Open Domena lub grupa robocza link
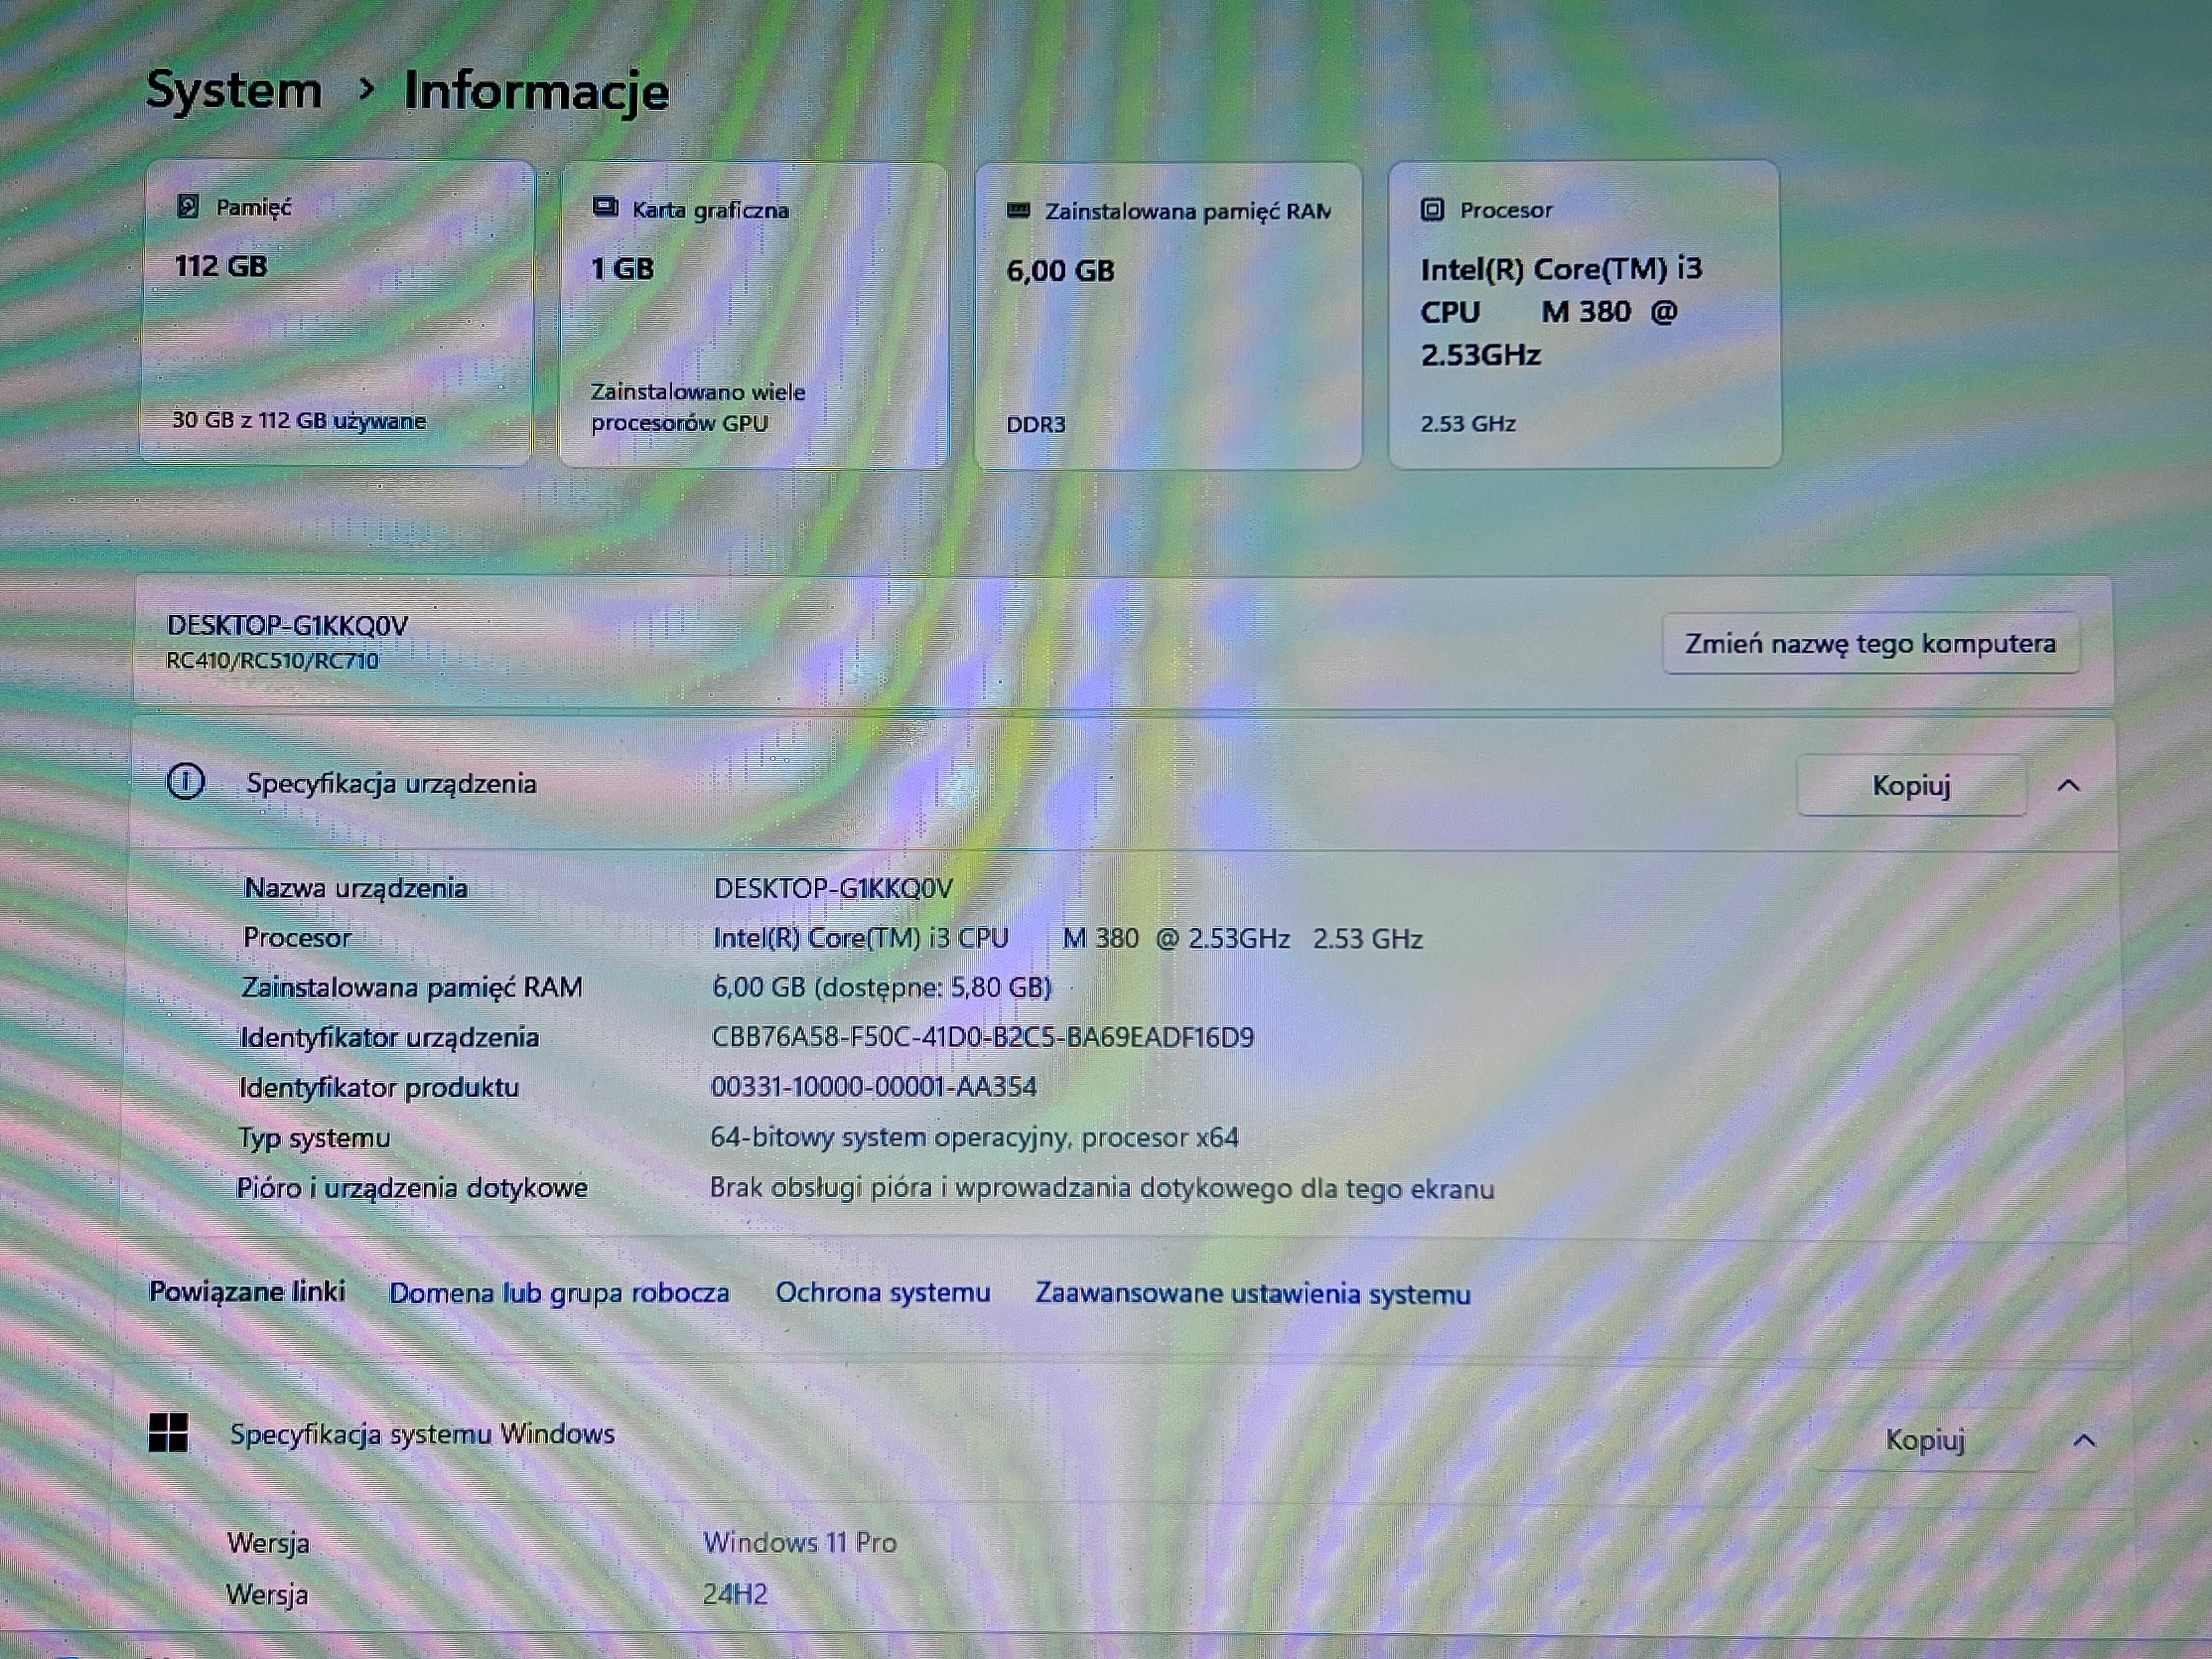2212x1659 pixels. 559,1293
